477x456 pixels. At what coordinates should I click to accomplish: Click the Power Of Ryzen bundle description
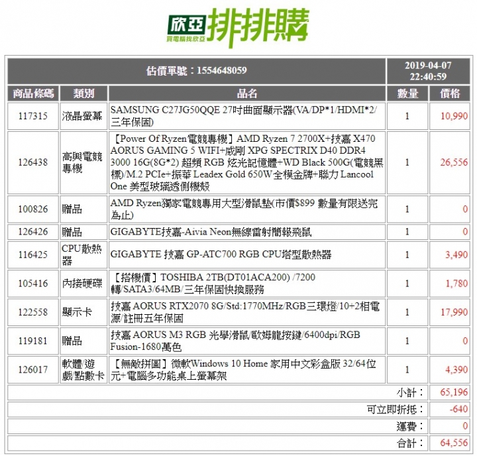tap(247, 162)
